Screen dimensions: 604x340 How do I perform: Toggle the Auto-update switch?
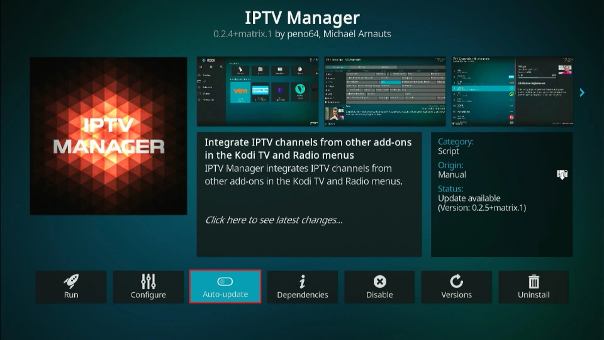tap(225, 281)
